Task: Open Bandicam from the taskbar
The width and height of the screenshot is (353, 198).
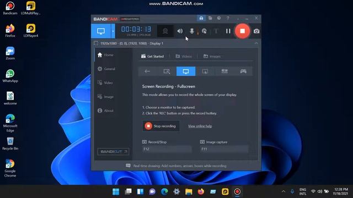Action: tap(237, 191)
